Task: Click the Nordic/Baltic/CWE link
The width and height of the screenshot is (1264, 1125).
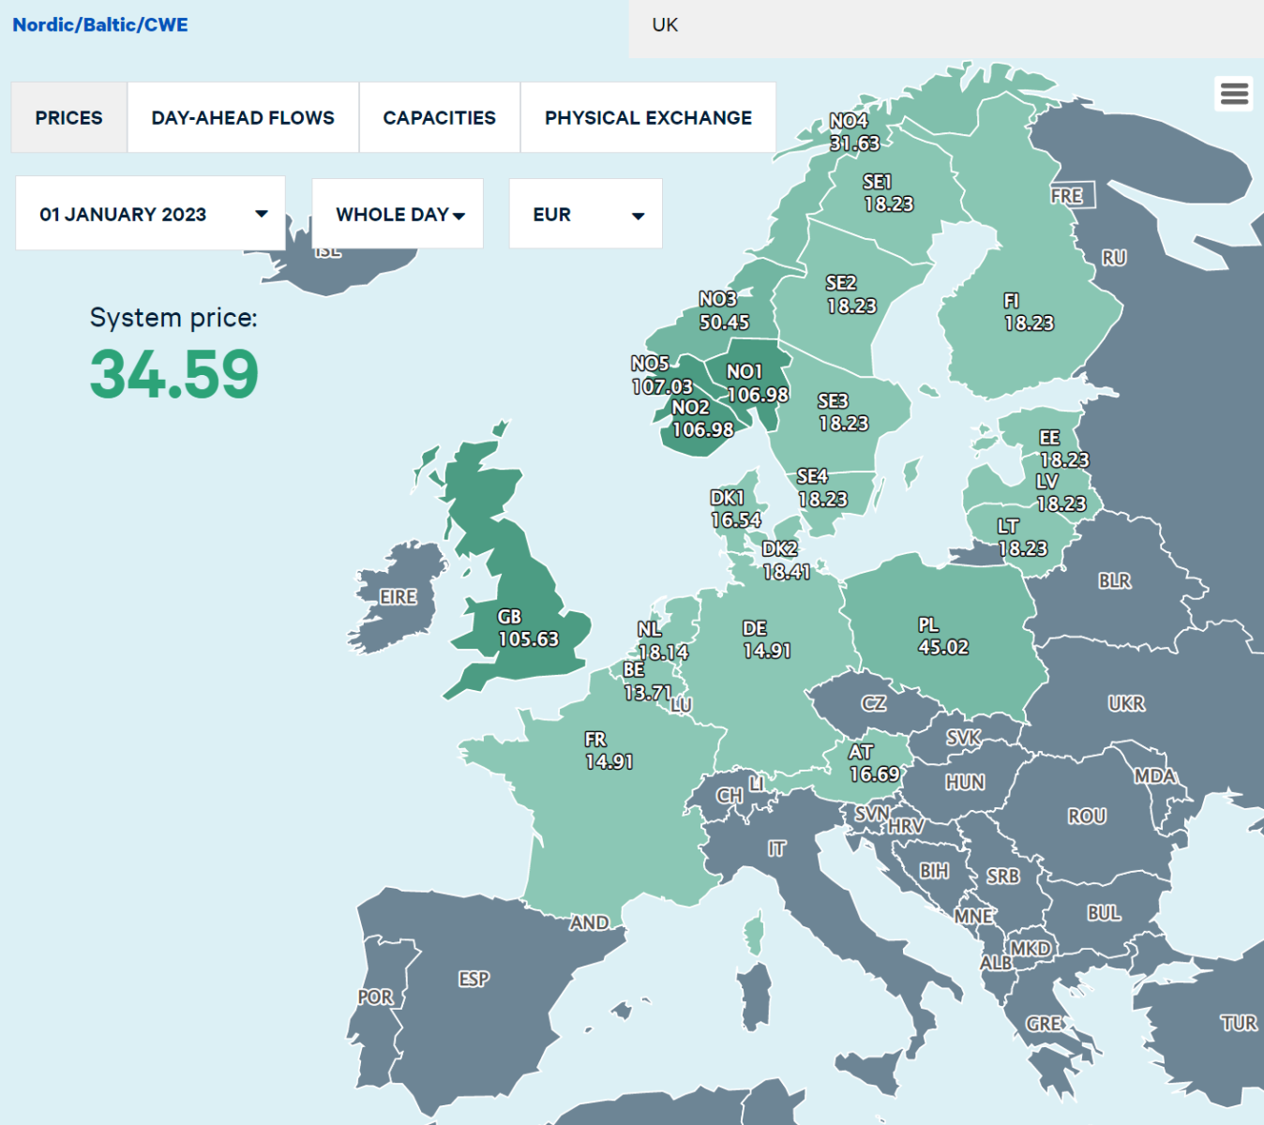Action: [x=100, y=25]
